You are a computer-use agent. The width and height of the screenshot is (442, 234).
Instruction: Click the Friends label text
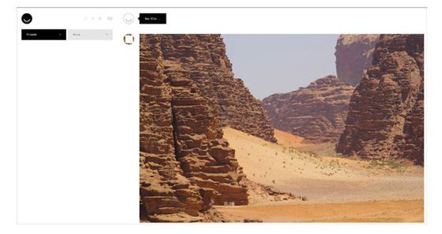point(32,34)
